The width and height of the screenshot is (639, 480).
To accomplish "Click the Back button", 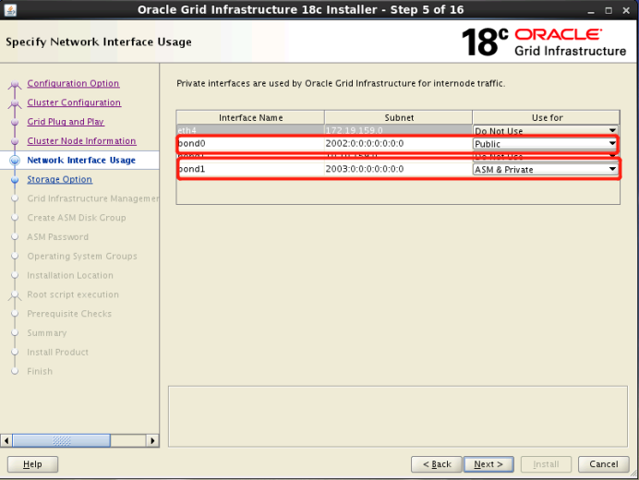I will (x=437, y=464).
